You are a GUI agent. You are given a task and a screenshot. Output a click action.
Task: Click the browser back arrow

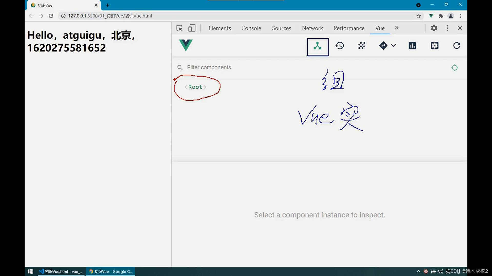click(31, 16)
